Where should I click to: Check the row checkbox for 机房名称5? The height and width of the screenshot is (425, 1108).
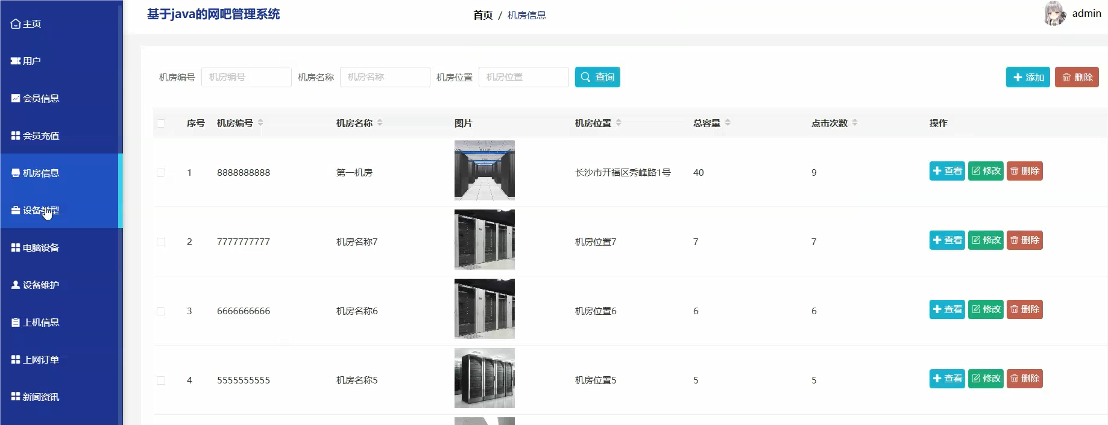[161, 380]
